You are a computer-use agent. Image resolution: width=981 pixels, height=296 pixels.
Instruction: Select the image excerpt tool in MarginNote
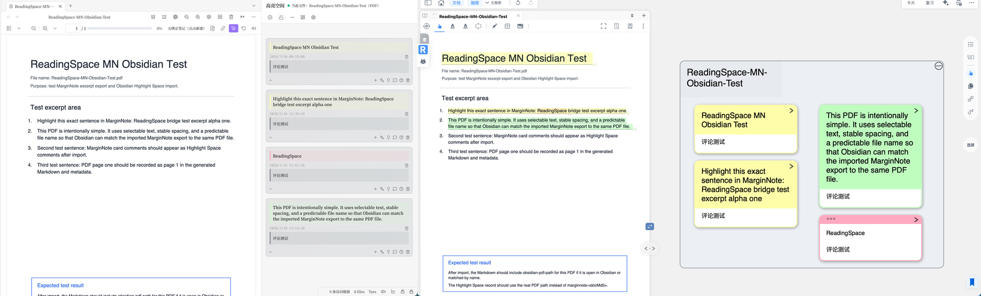(520, 26)
